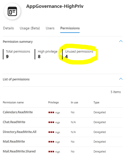Image resolution: width=124 pixels, height=156 pixels.
Task: Click High privilege indicator for Calendars.ReadWrite
Action: 54,113
